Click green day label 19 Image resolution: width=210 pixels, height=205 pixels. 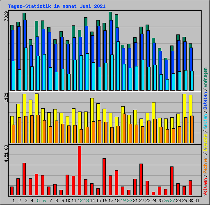coord(123,200)
